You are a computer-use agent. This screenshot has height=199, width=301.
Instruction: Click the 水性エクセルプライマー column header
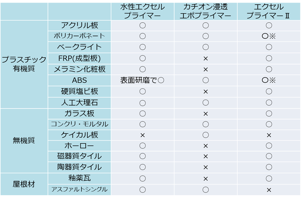coord(143,11)
